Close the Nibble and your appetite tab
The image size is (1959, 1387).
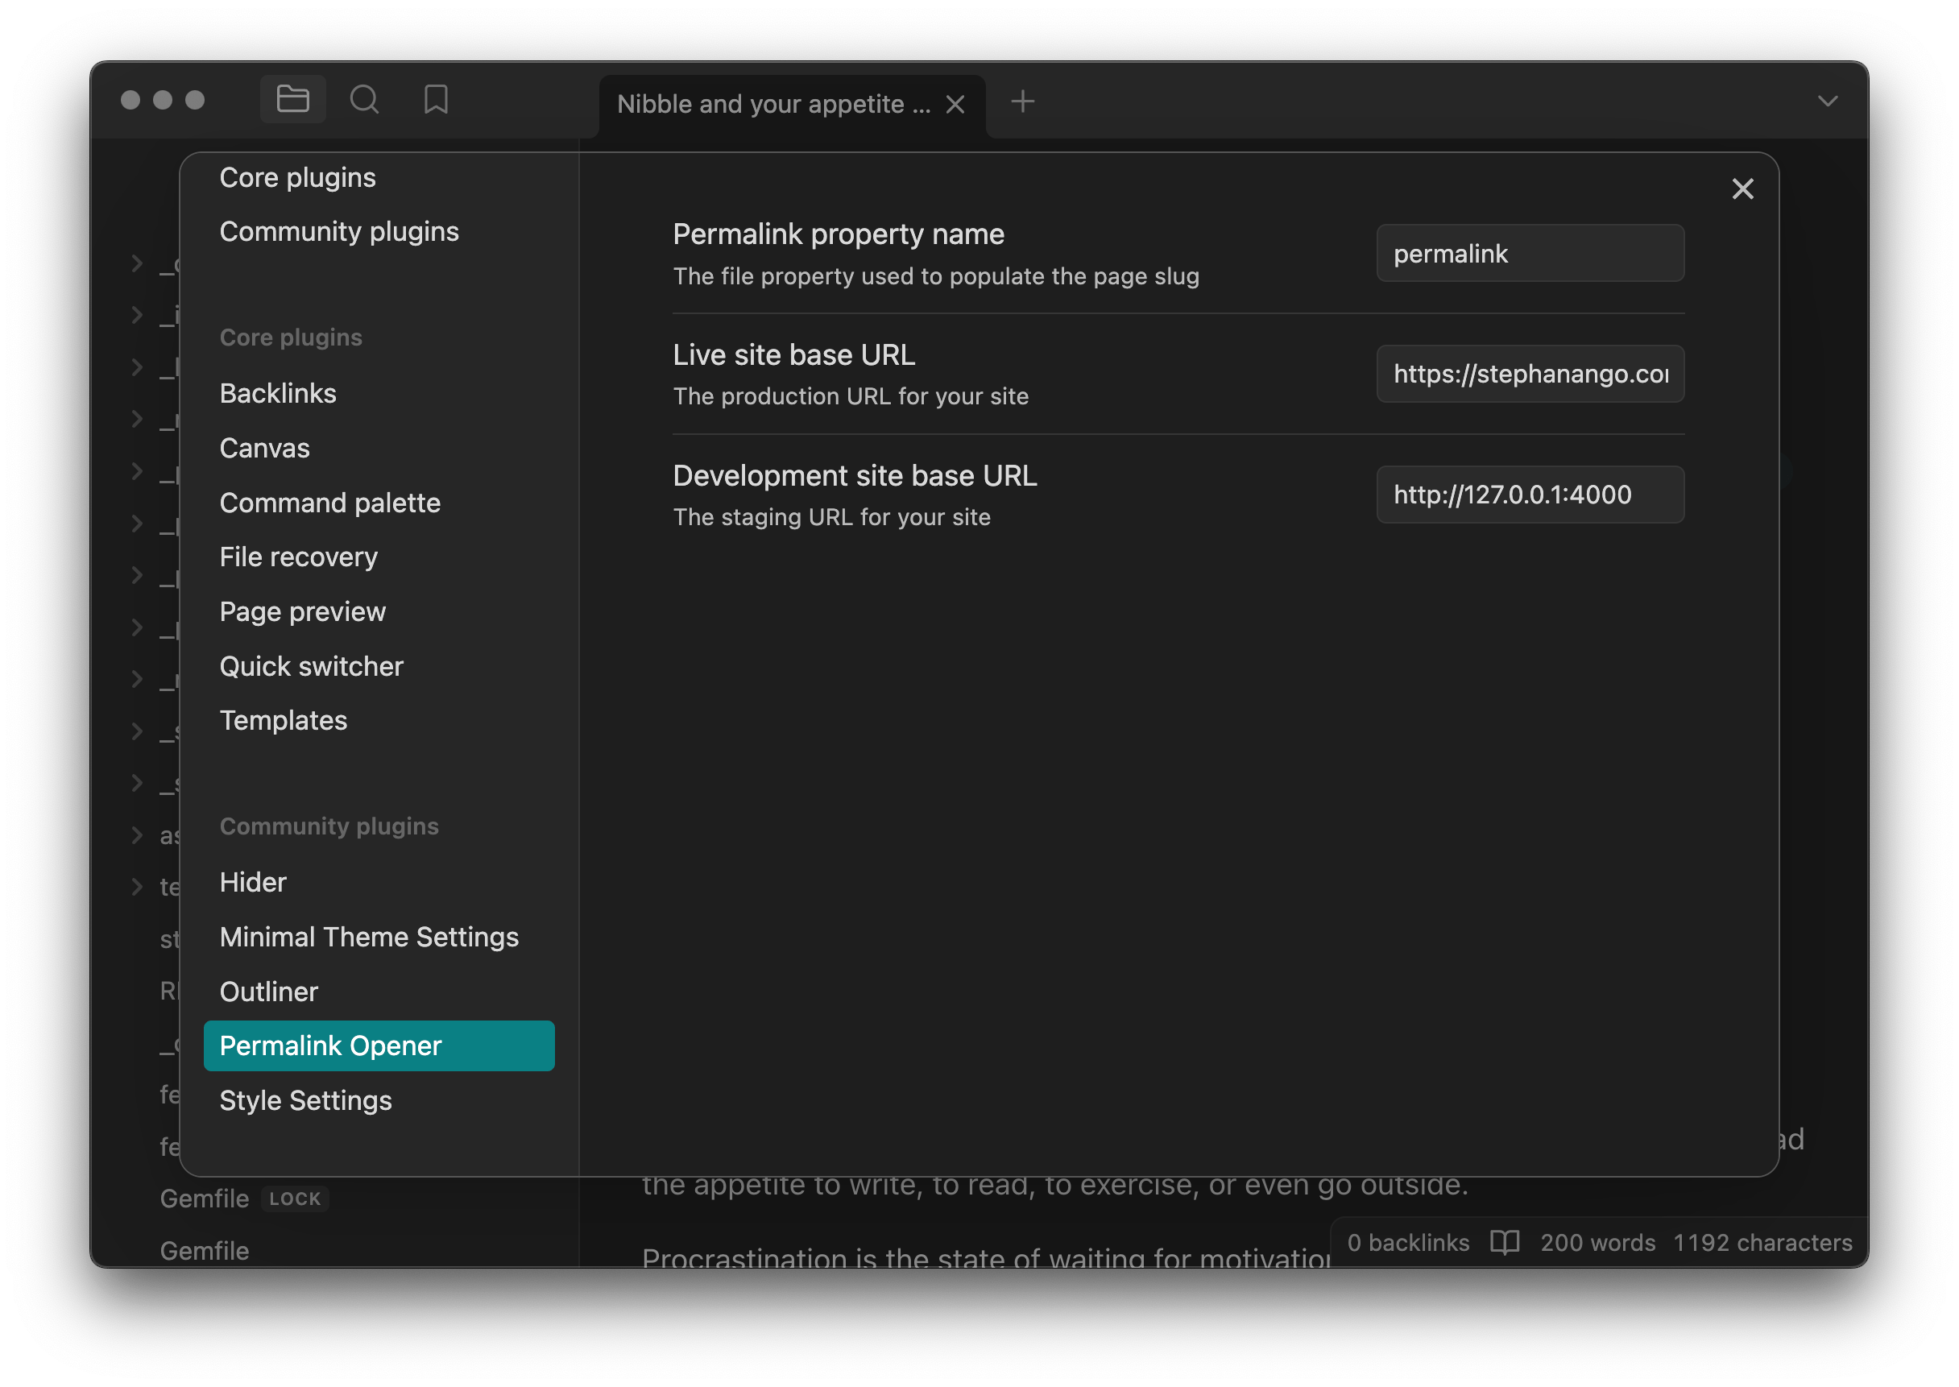(955, 104)
